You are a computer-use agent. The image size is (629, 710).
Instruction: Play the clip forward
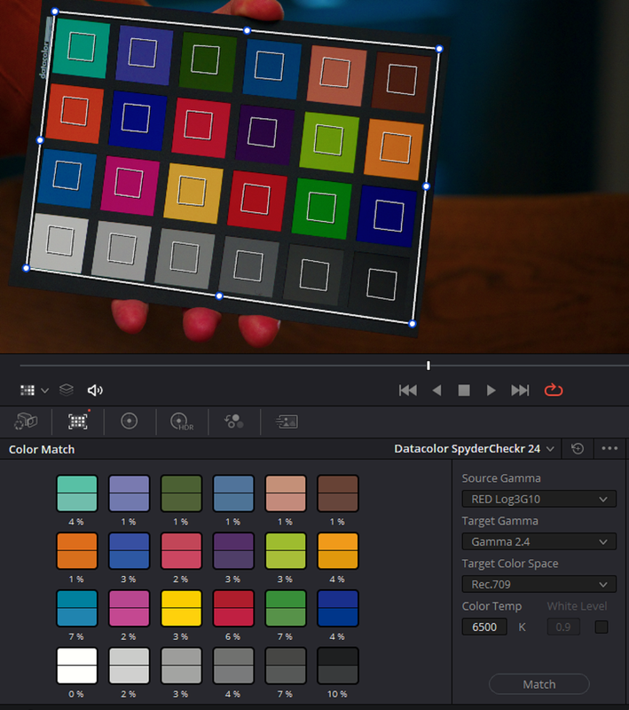pyautogui.click(x=491, y=390)
